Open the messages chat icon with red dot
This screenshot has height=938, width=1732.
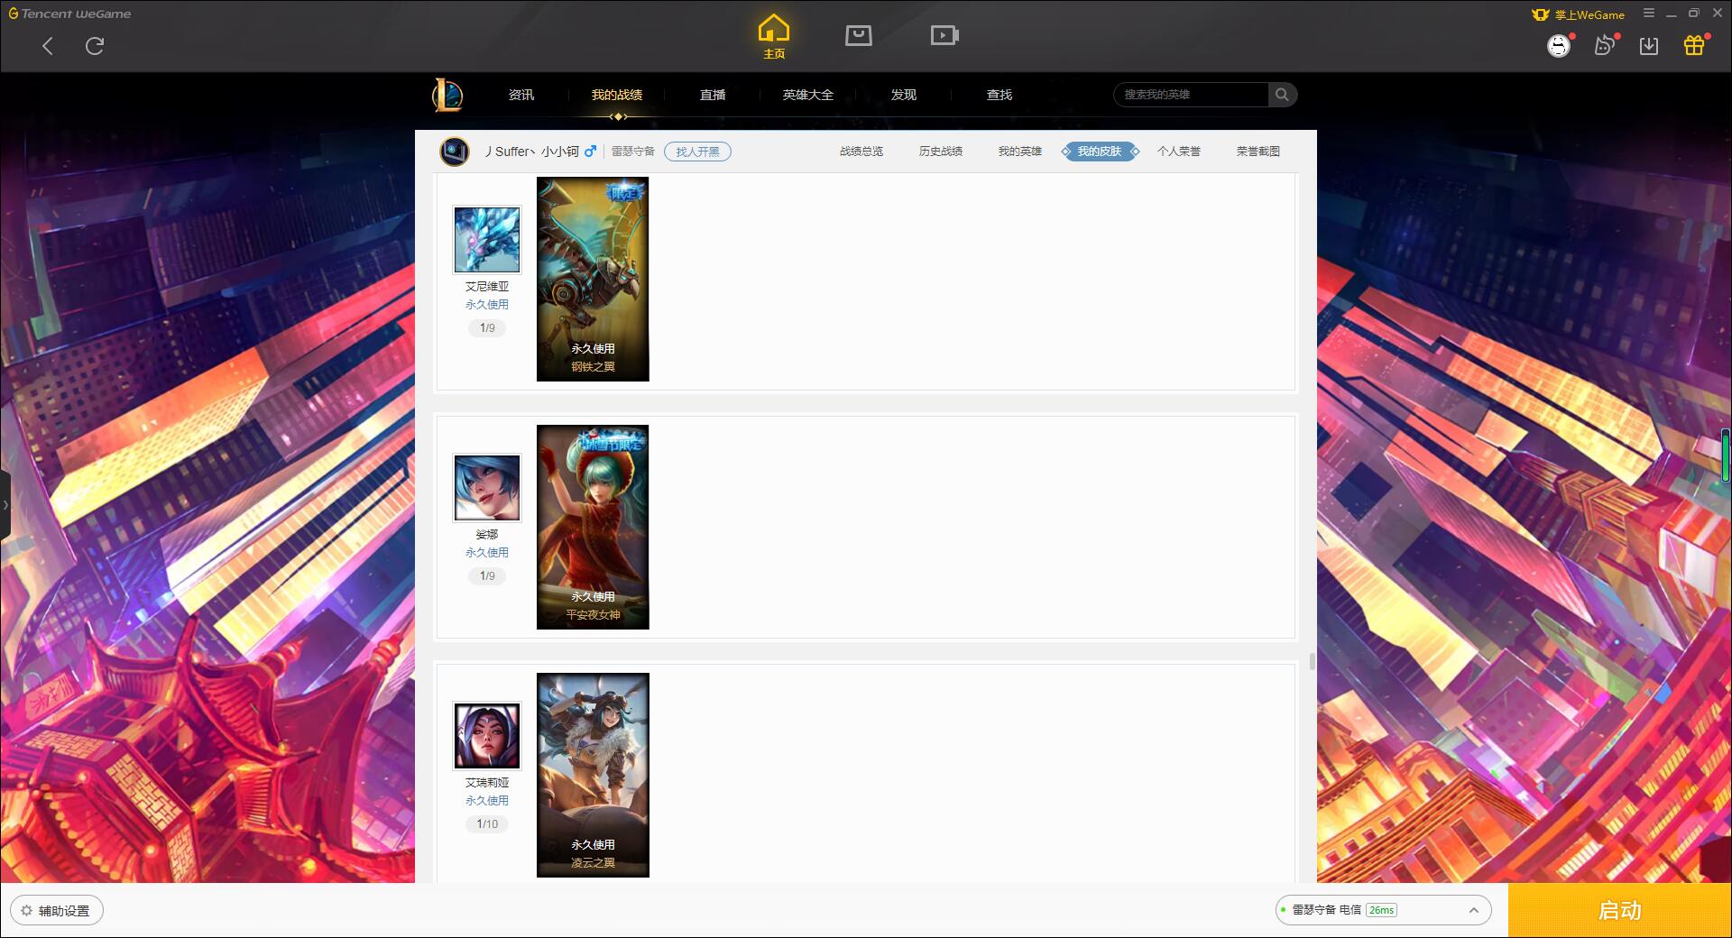tap(1605, 45)
